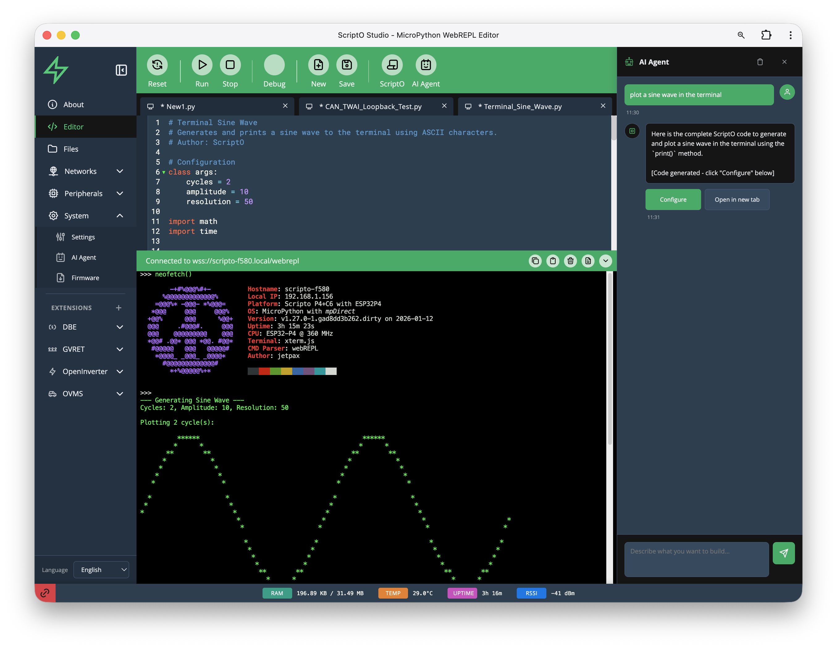Click the Save file icon
Screen dimensions: 837x648
[347, 65]
